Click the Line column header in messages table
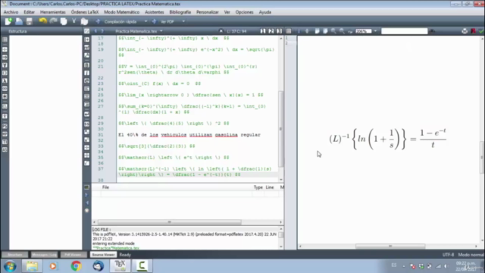The height and width of the screenshot is (273, 485). pyautogui.click(x=270, y=187)
